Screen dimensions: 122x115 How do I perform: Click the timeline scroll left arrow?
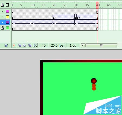83,45
